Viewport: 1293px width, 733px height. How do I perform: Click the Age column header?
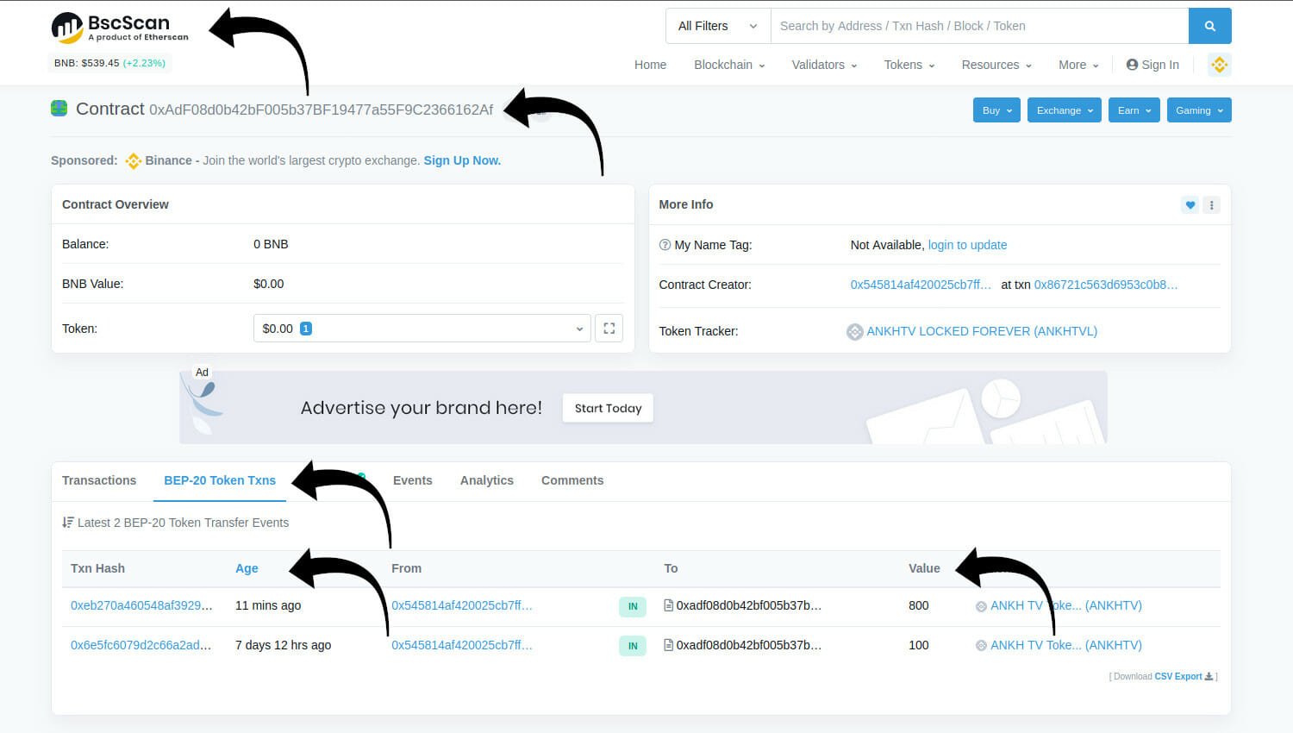247,568
